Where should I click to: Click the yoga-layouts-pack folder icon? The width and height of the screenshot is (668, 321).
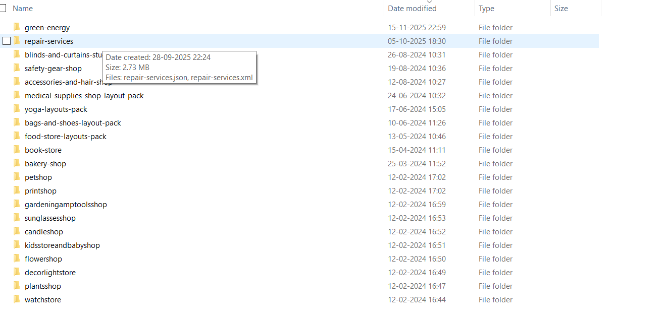(17, 109)
